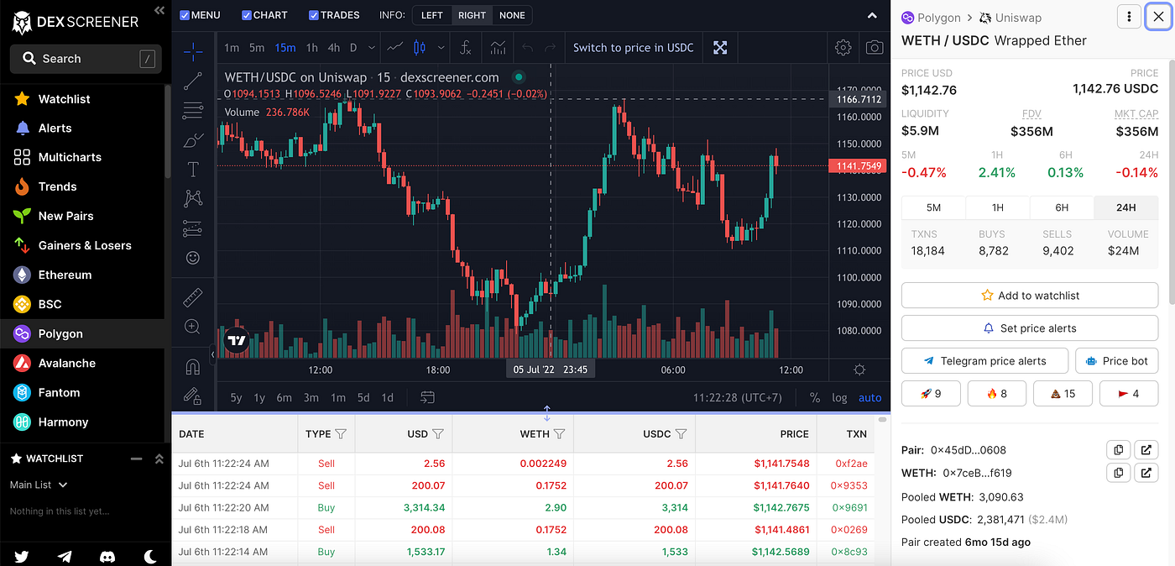
Task: Open the prediction and measurement tools
Action: coord(193,228)
